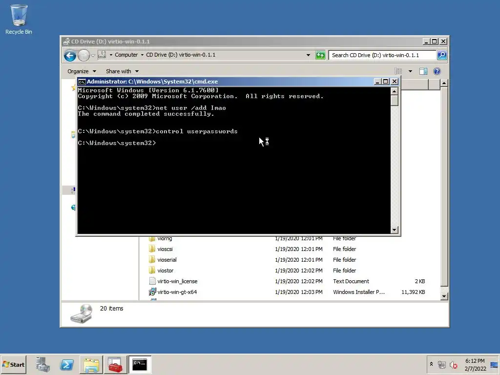Screen dimensions: 500x375
Task: Click the cmd.exe taskbar button
Action: click(x=140, y=364)
